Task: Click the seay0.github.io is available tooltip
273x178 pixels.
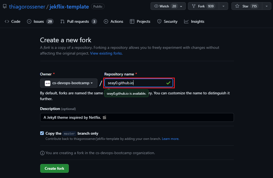Action: (126, 93)
